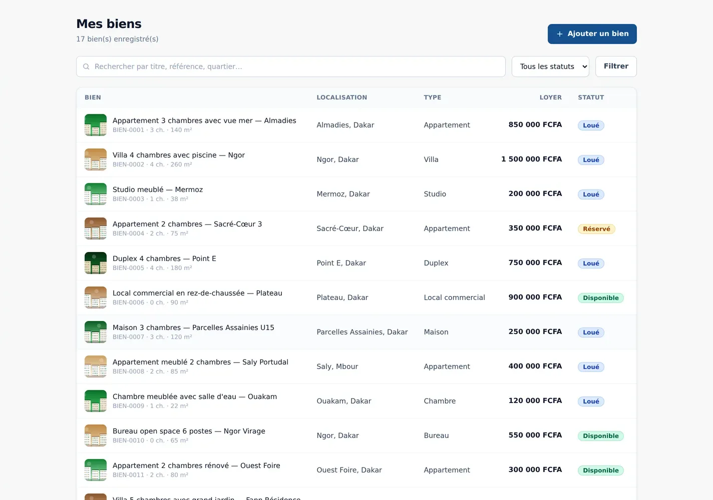The height and width of the screenshot is (500, 713).
Task: Click the Sacré-Cœur, Dakar location cell
Action: 350,228
